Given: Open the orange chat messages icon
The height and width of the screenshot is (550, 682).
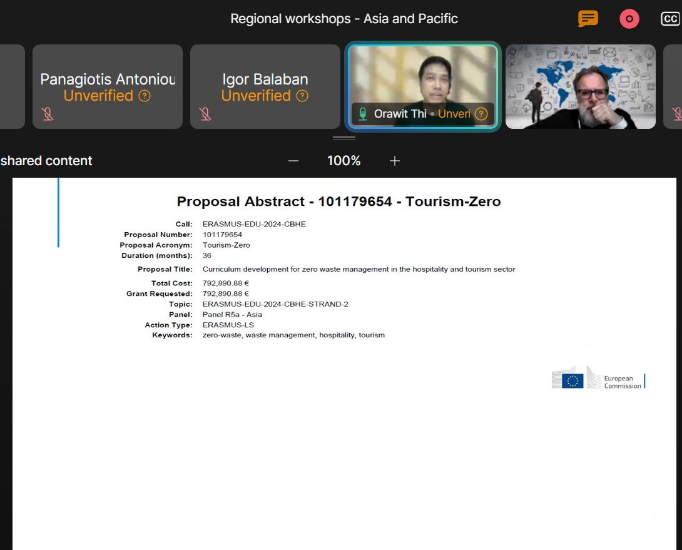Looking at the screenshot, I should (588, 19).
